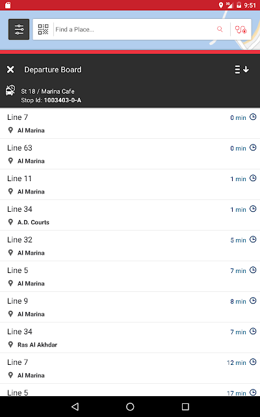
Task: Open the filter settings sliders button
Action: (19, 29)
